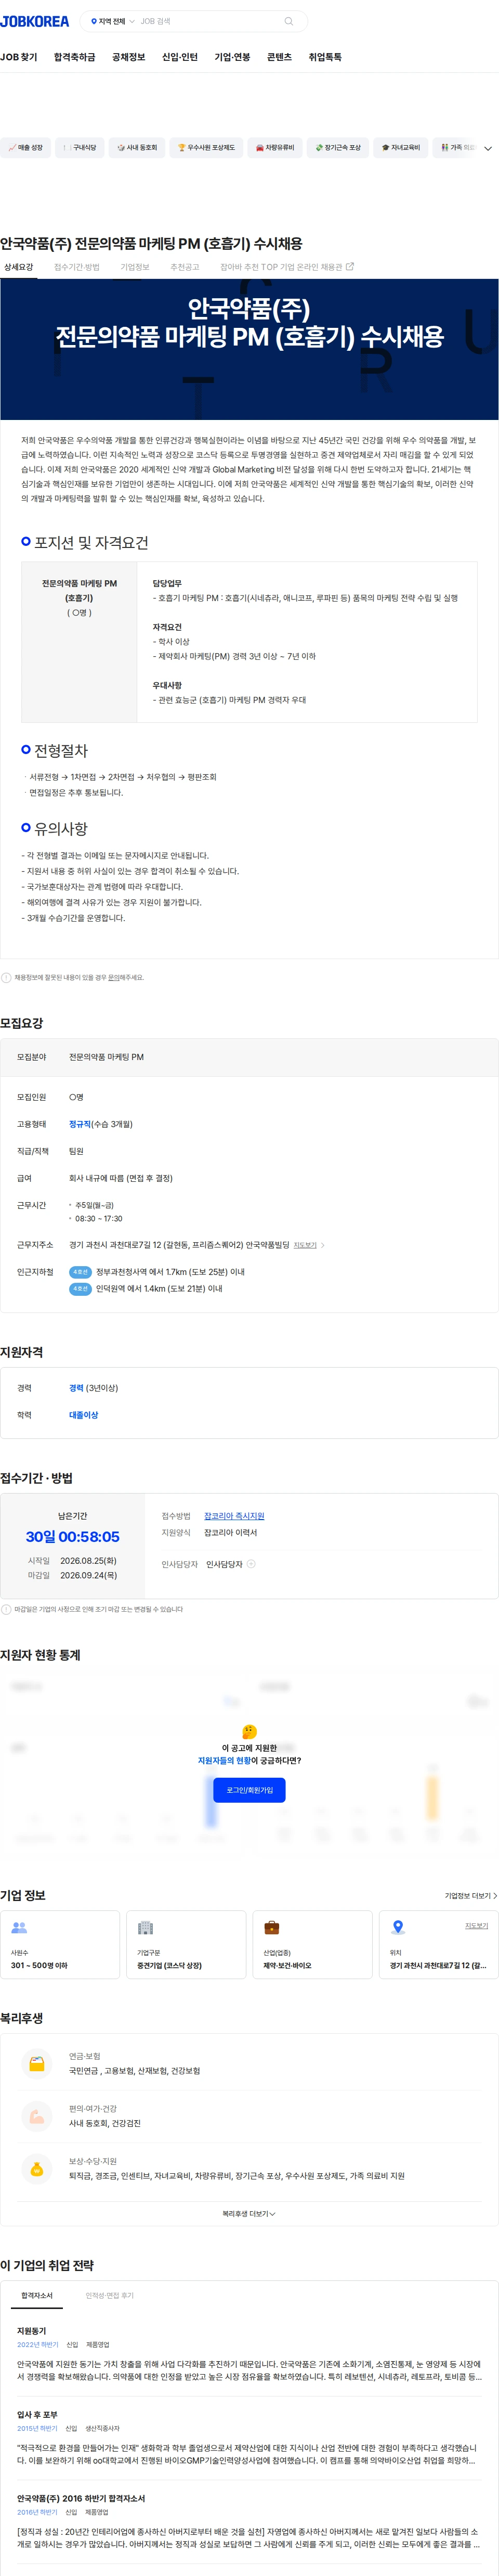Open the 기업정보 더보기 link
Viewport: 499px width, 2576px height.
tap(471, 1895)
